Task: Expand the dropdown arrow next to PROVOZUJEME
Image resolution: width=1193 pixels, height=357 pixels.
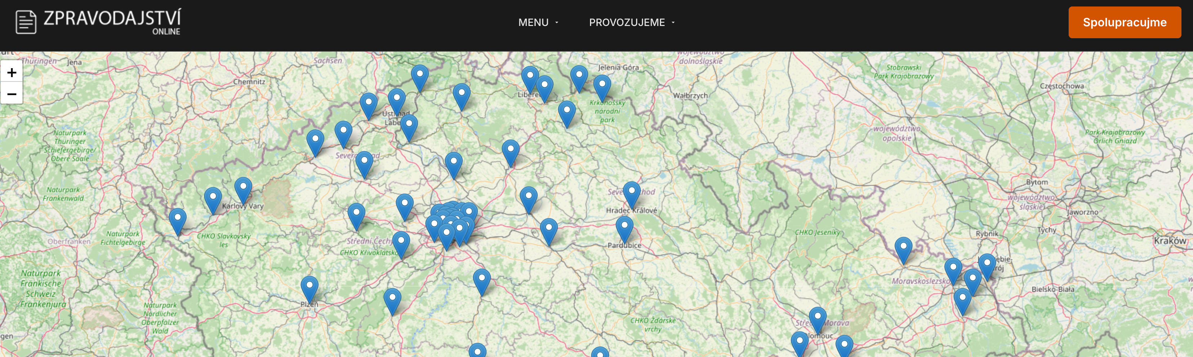Action: (673, 23)
